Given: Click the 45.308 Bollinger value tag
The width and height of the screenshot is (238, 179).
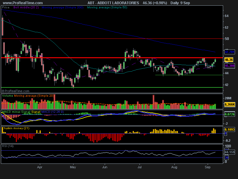Looking at the screenshot, I should [x=230, y=66].
